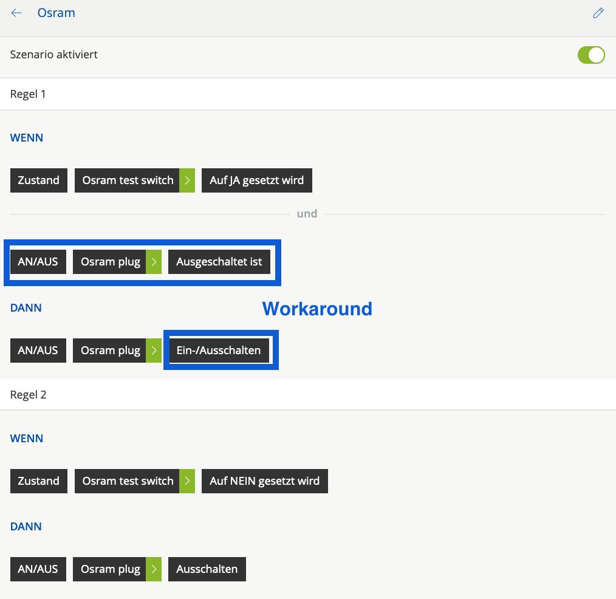Go back using the left arrow icon
Image resolution: width=616 pixels, height=599 pixels.
pyautogui.click(x=16, y=13)
